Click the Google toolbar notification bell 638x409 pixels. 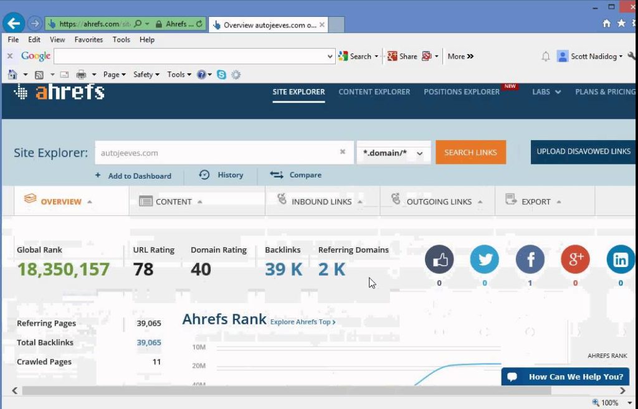click(x=546, y=57)
